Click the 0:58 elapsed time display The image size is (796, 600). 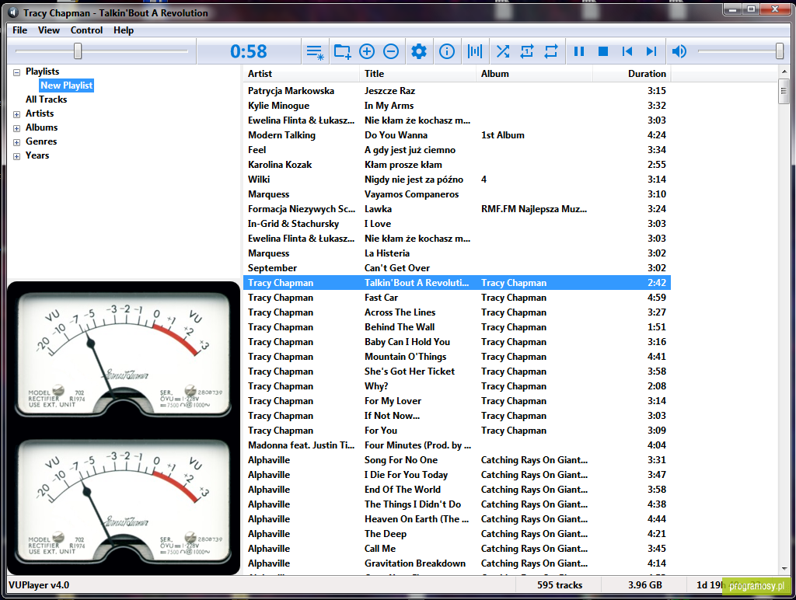tap(248, 51)
